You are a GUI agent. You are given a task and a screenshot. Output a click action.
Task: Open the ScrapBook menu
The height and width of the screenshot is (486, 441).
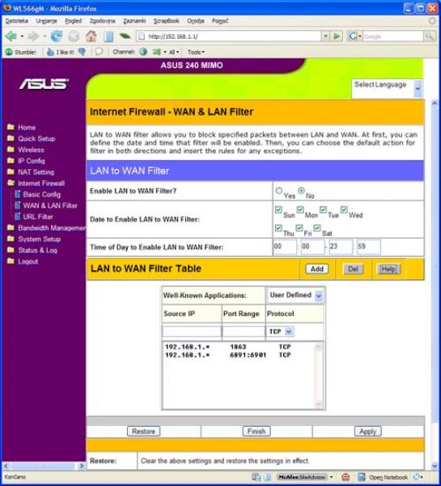[166, 21]
